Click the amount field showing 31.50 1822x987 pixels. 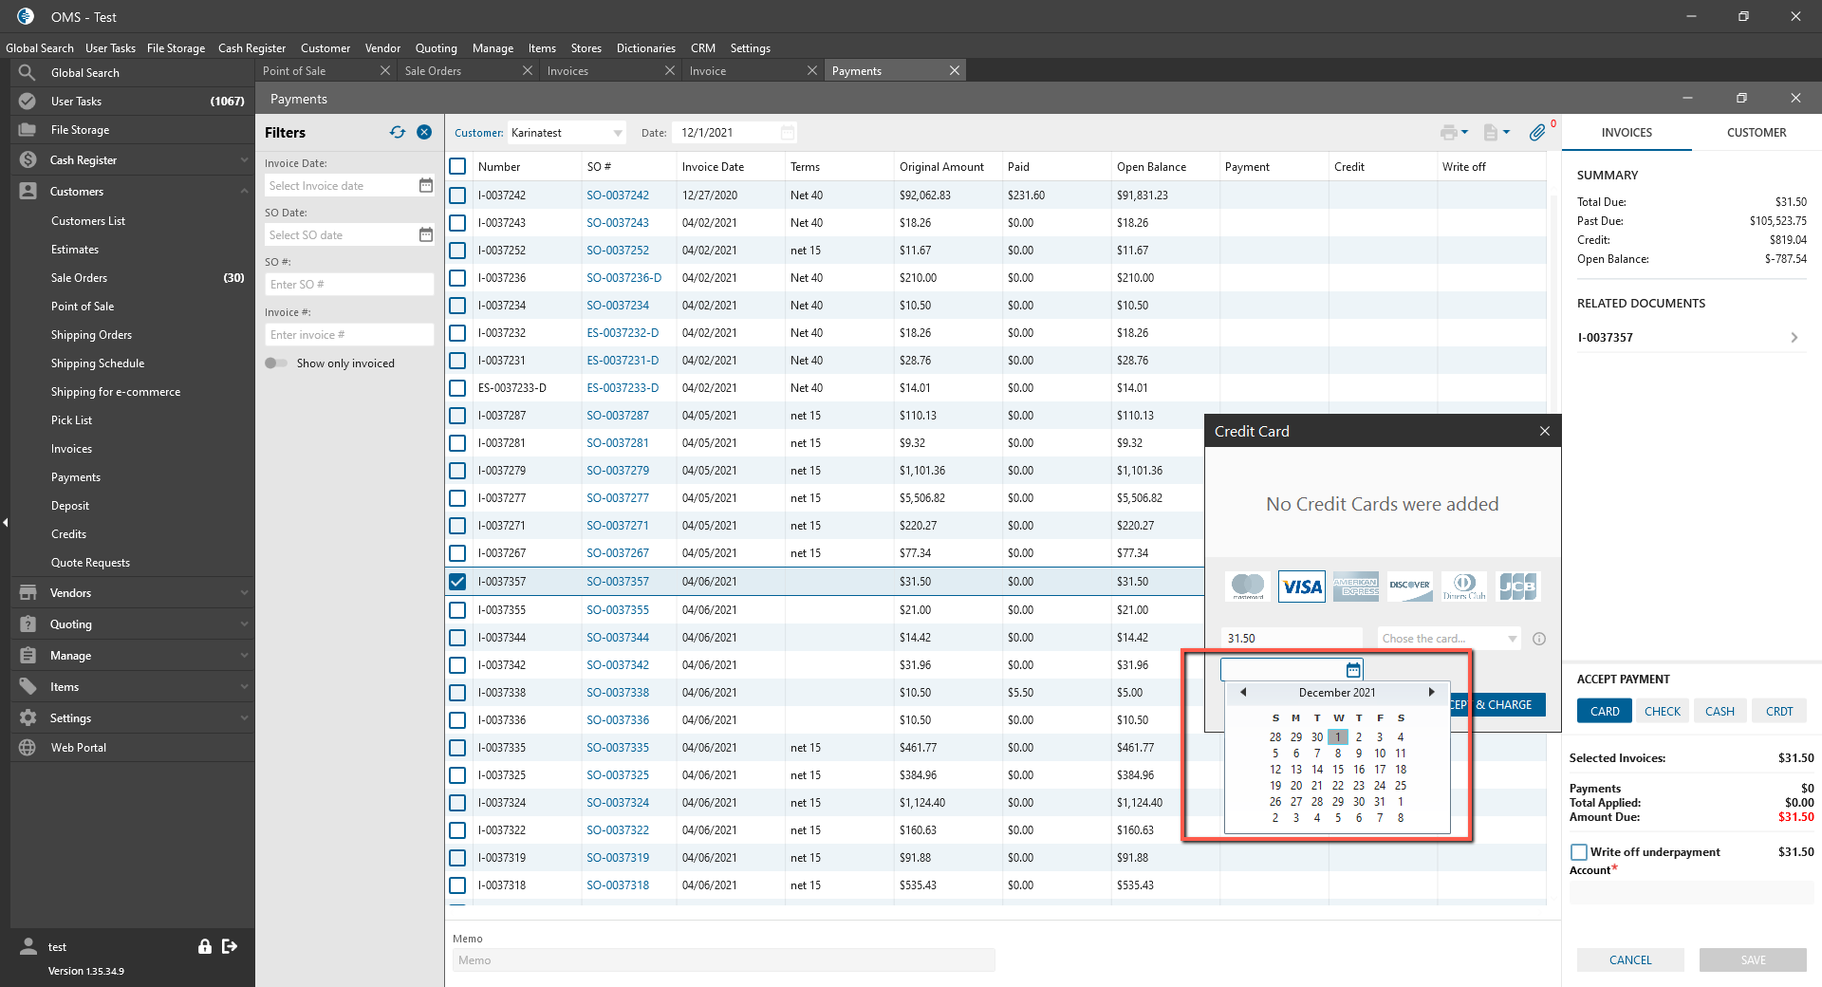(1291, 639)
